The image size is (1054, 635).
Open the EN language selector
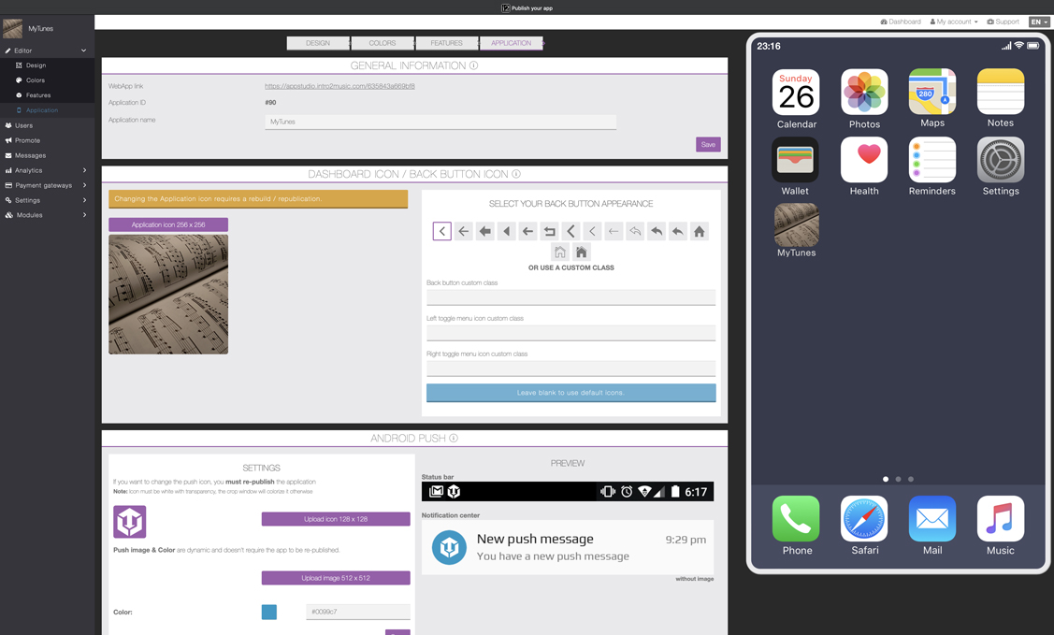click(1038, 22)
